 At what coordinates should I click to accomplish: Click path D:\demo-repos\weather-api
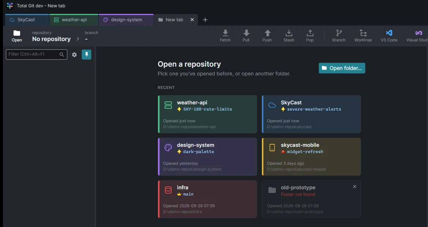(189, 127)
